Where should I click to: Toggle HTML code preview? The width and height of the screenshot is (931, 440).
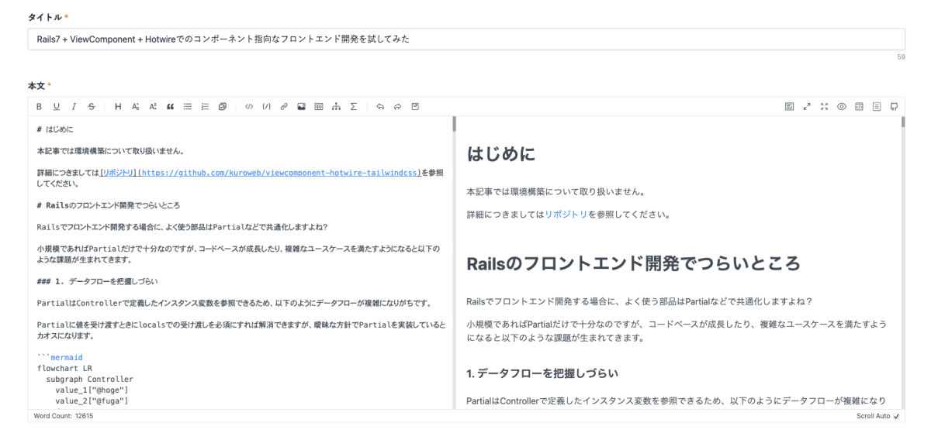(x=859, y=106)
